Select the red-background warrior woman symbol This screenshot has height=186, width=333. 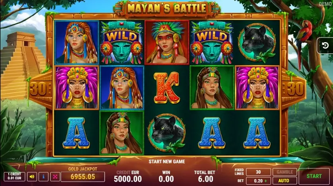[x=167, y=43]
